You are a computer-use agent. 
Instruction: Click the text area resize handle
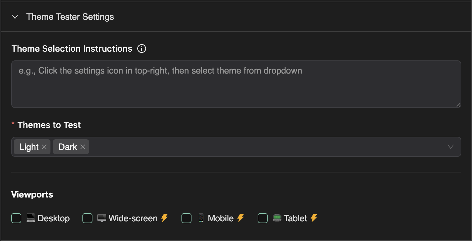(458, 105)
